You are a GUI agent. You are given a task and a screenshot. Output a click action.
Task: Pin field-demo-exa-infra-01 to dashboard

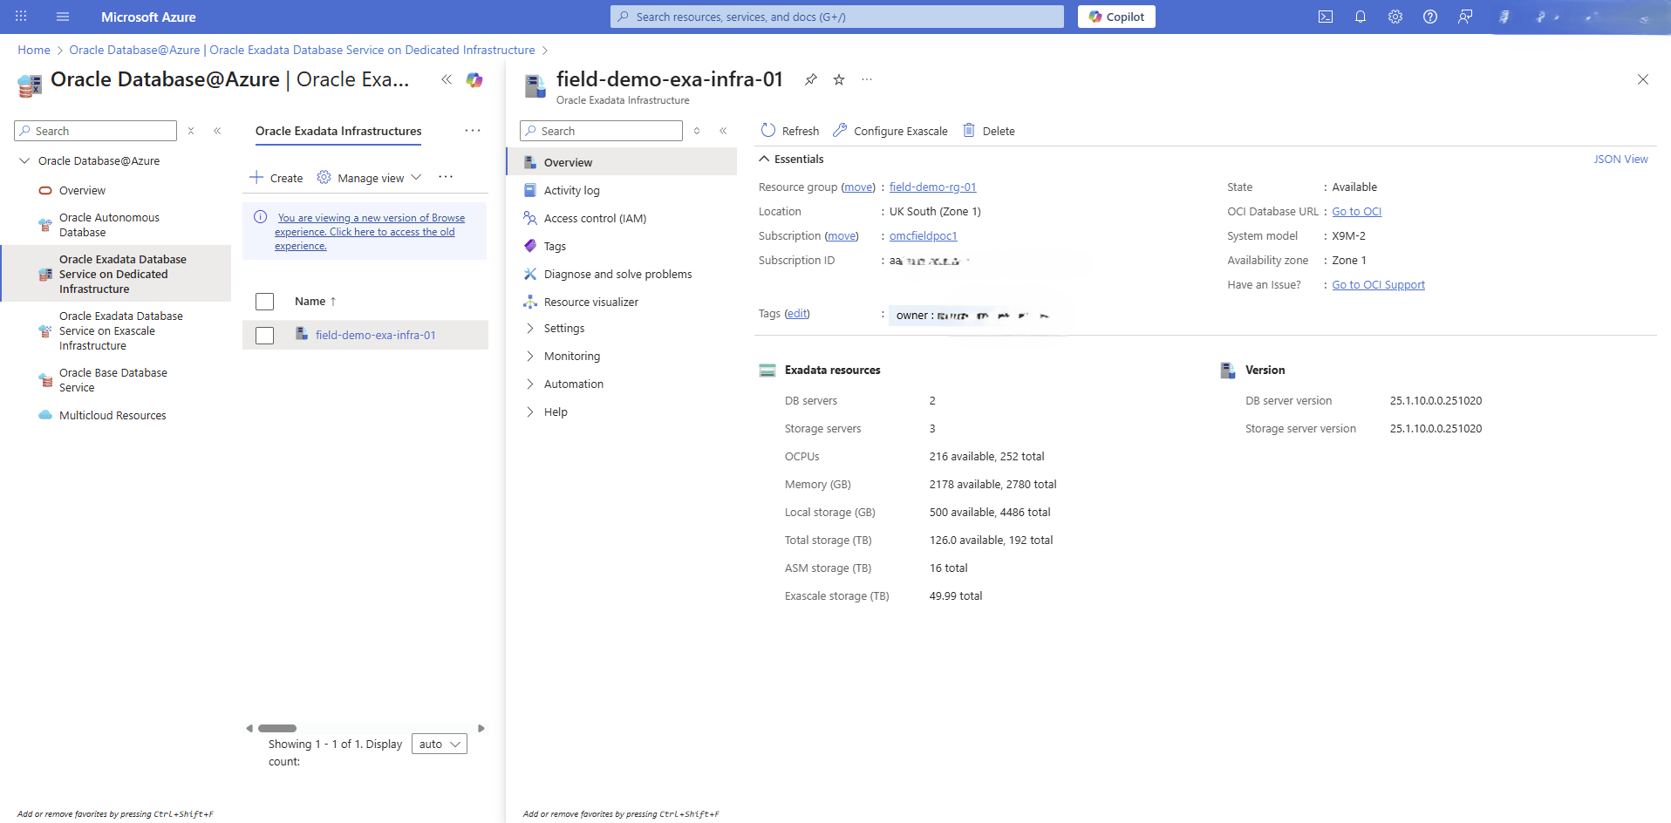810,78
